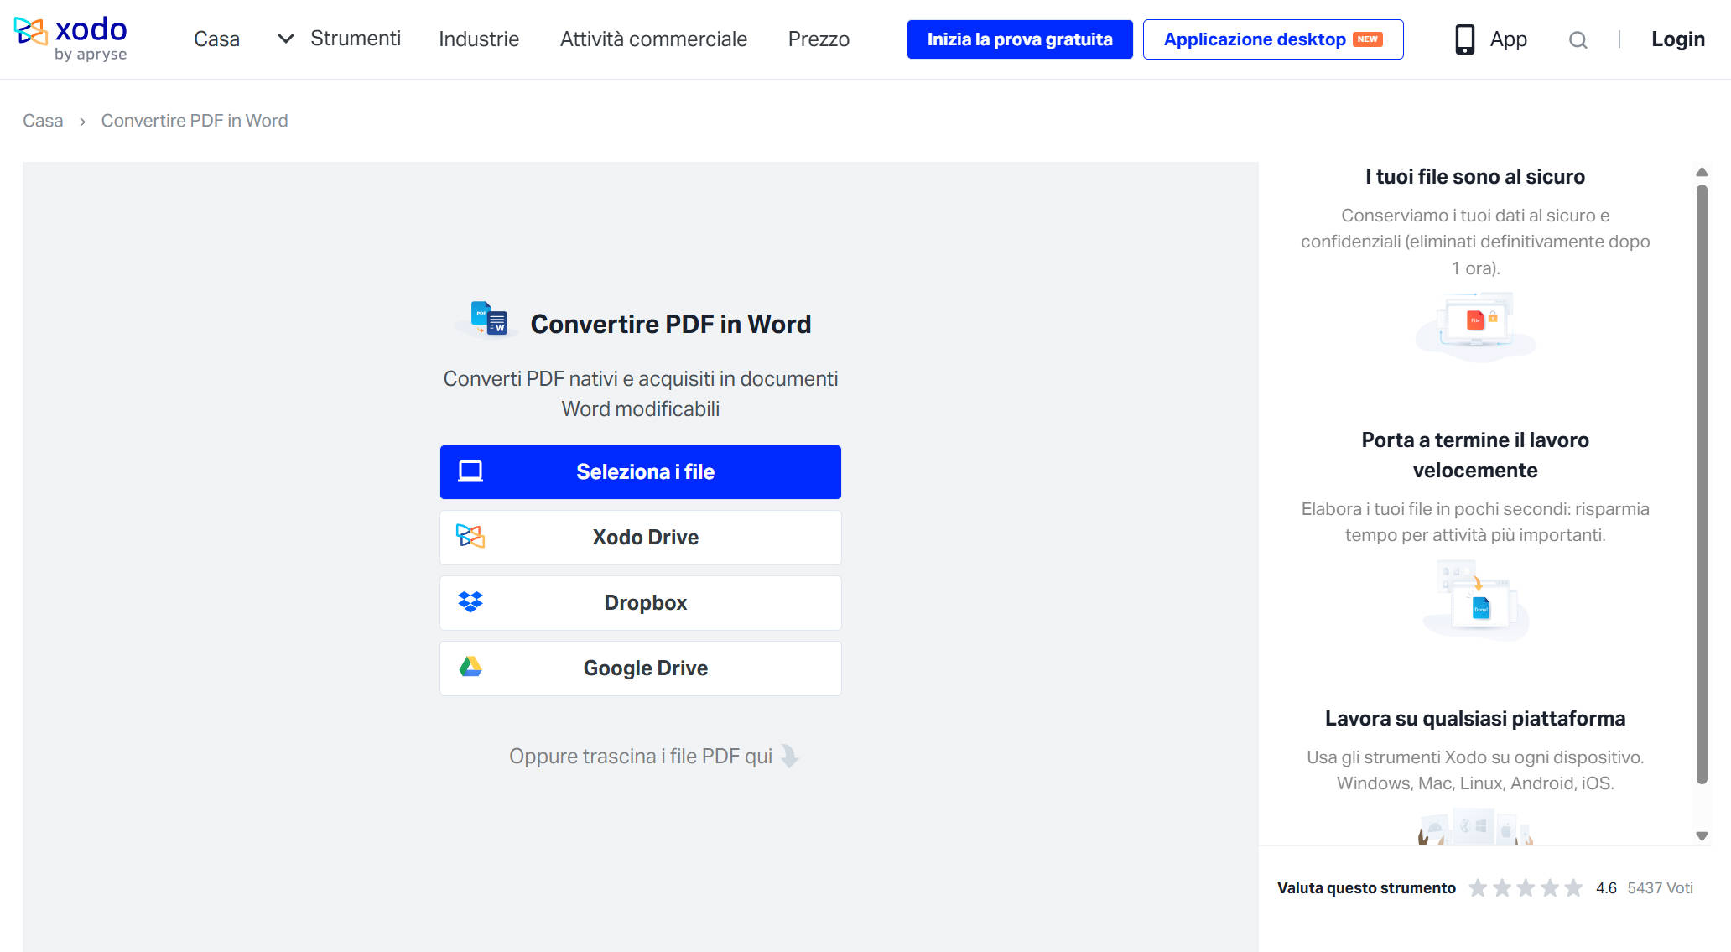Click the sidebar vertical scrollbar thumb
The image size is (1731, 952).
click(1702, 484)
